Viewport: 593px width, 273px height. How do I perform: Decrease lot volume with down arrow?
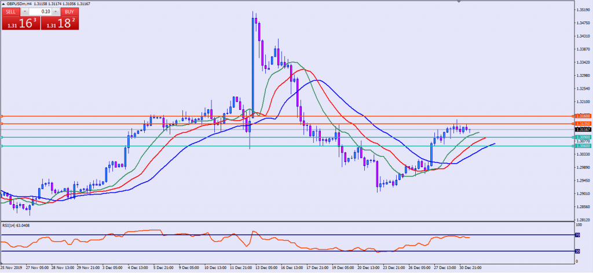tap(25, 12)
